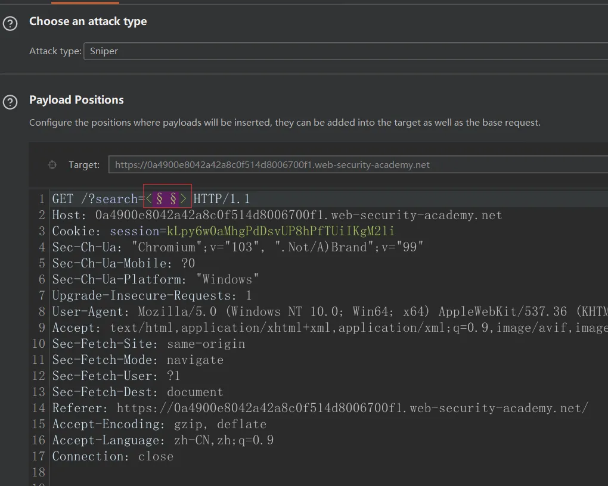
Task: Click the Sec-Ch-Ua header line
Action: click(238, 247)
